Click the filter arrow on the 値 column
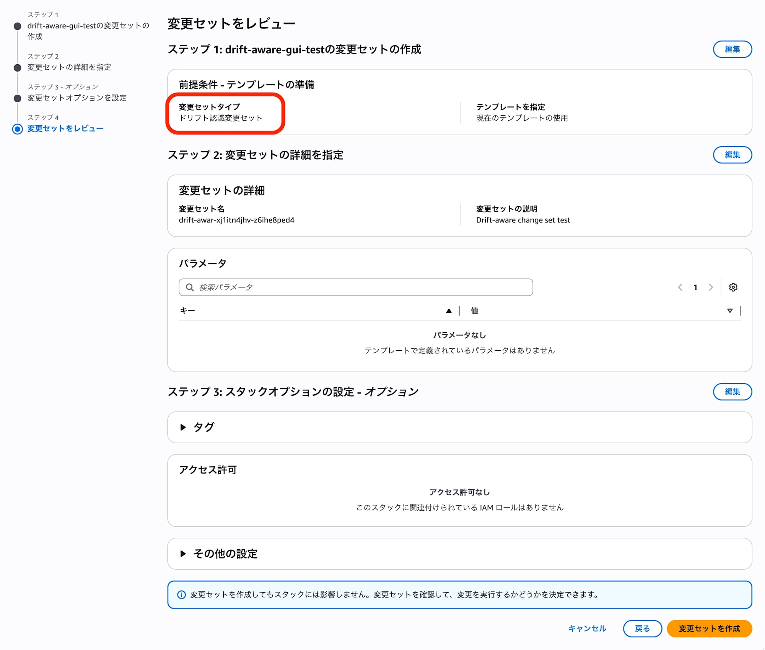The width and height of the screenshot is (765, 650). (730, 310)
